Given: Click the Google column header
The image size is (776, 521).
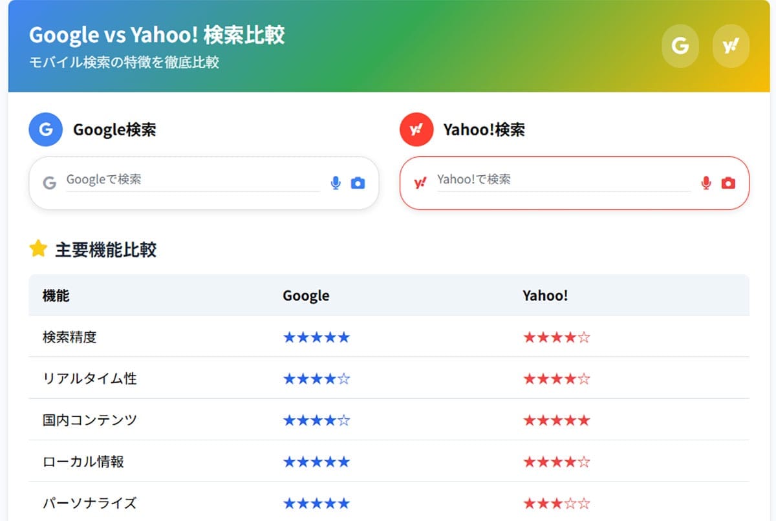Looking at the screenshot, I should click(306, 295).
